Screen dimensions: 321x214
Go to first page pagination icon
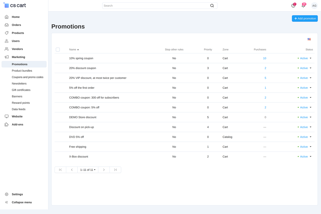60,170
